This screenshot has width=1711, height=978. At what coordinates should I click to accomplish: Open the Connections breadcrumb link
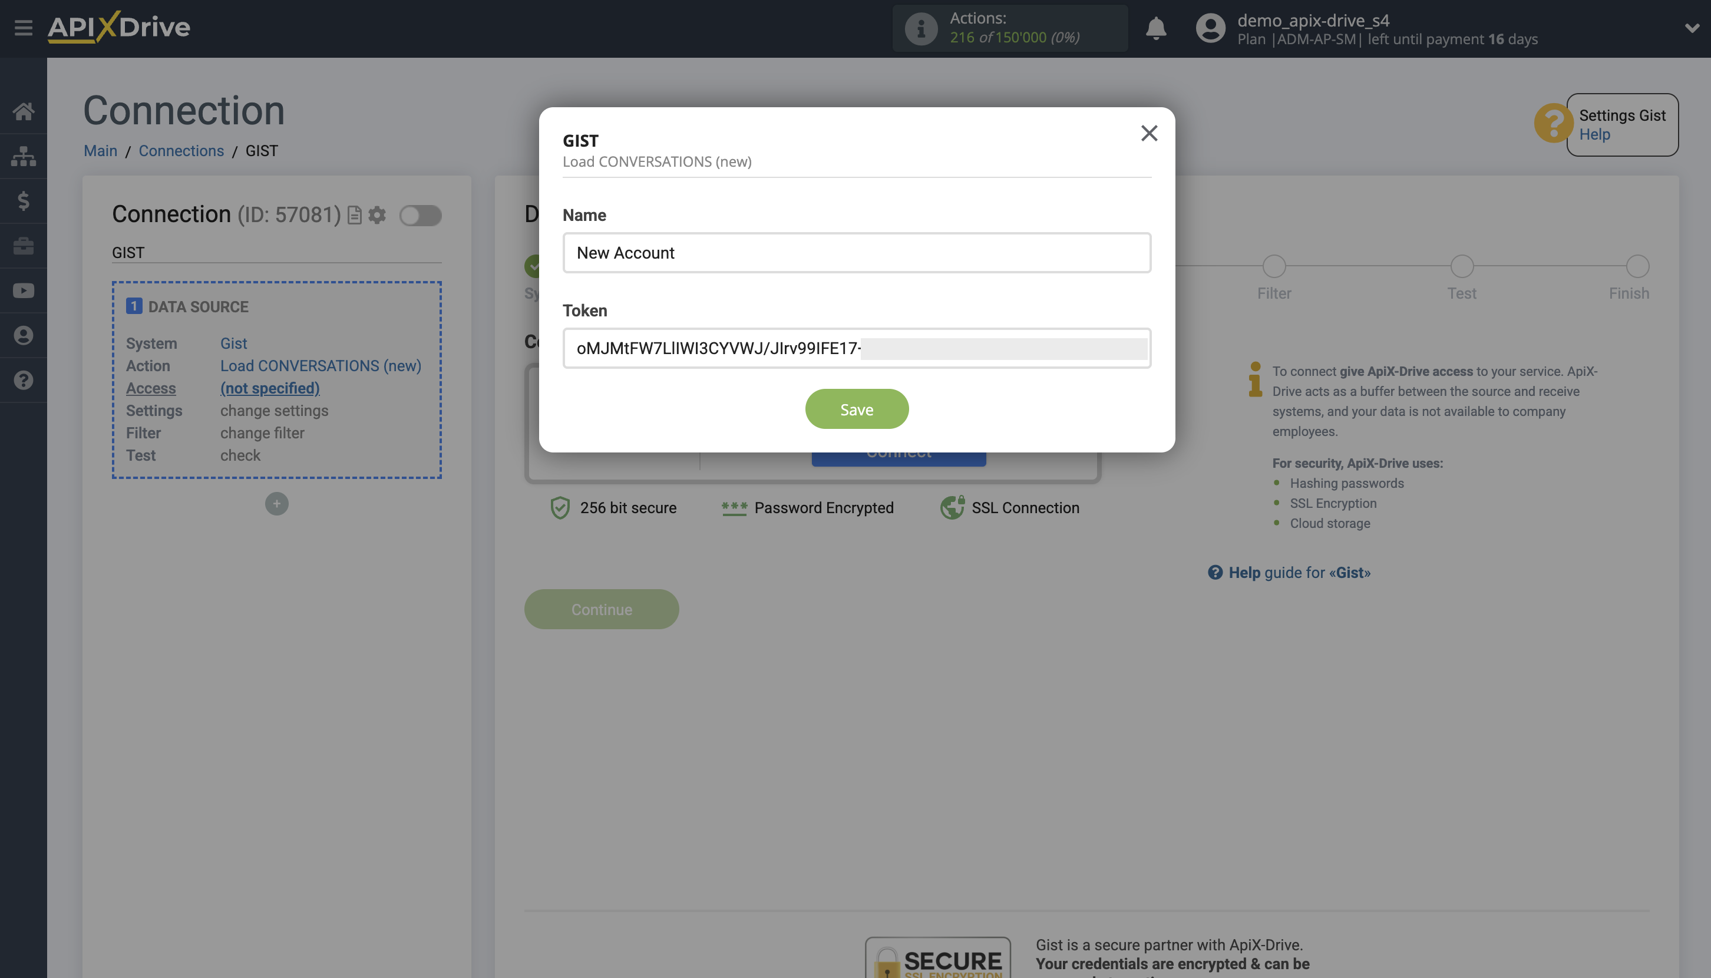point(181,150)
